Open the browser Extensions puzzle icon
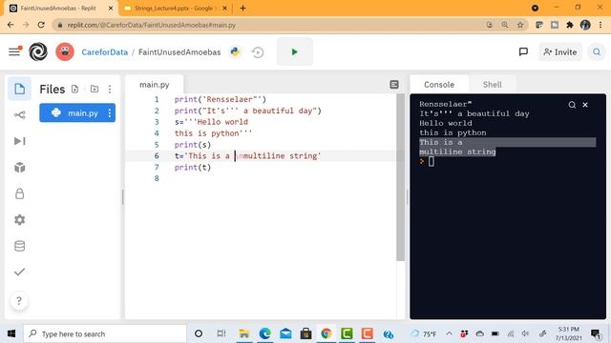This screenshot has width=611, height=343. 570,25
